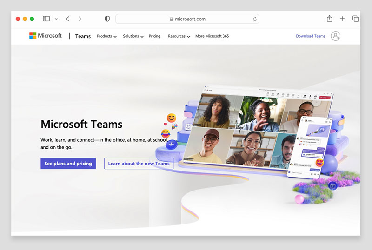This screenshot has height=250, width=372.
Task: Go forward with the forward arrow
Action: pos(80,19)
